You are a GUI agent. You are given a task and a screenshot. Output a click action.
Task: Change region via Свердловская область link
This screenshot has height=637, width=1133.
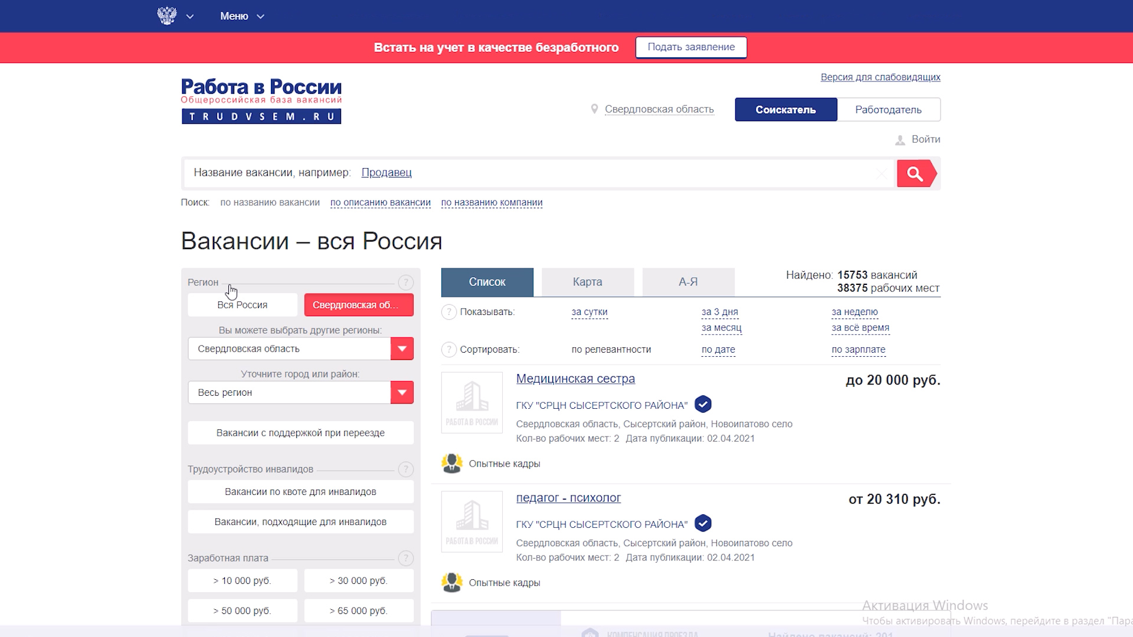click(x=659, y=109)
